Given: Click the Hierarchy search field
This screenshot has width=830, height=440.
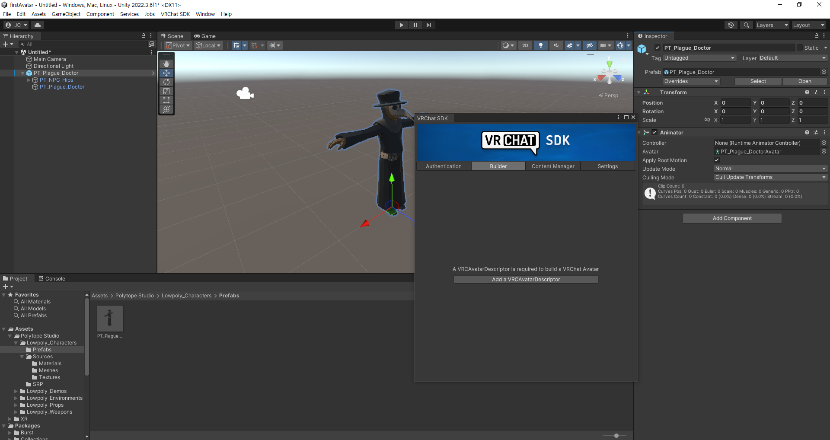Looking at the screenshot, I should coord(83,44).
